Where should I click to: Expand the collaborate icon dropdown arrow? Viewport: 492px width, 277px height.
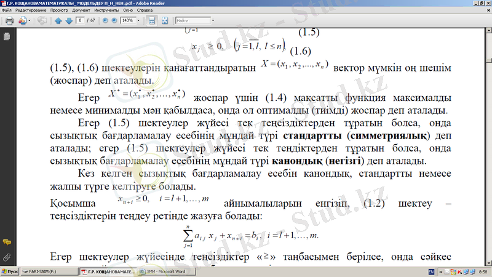point(29,20)
